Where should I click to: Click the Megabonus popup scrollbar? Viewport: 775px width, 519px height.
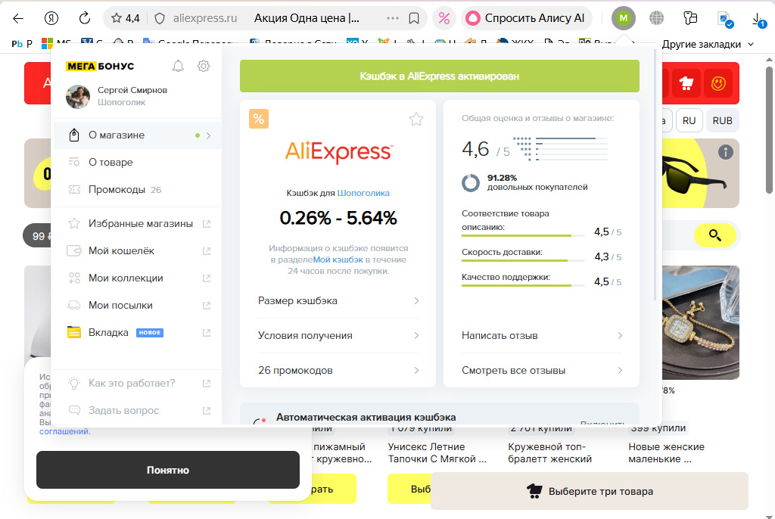(655, 174)
